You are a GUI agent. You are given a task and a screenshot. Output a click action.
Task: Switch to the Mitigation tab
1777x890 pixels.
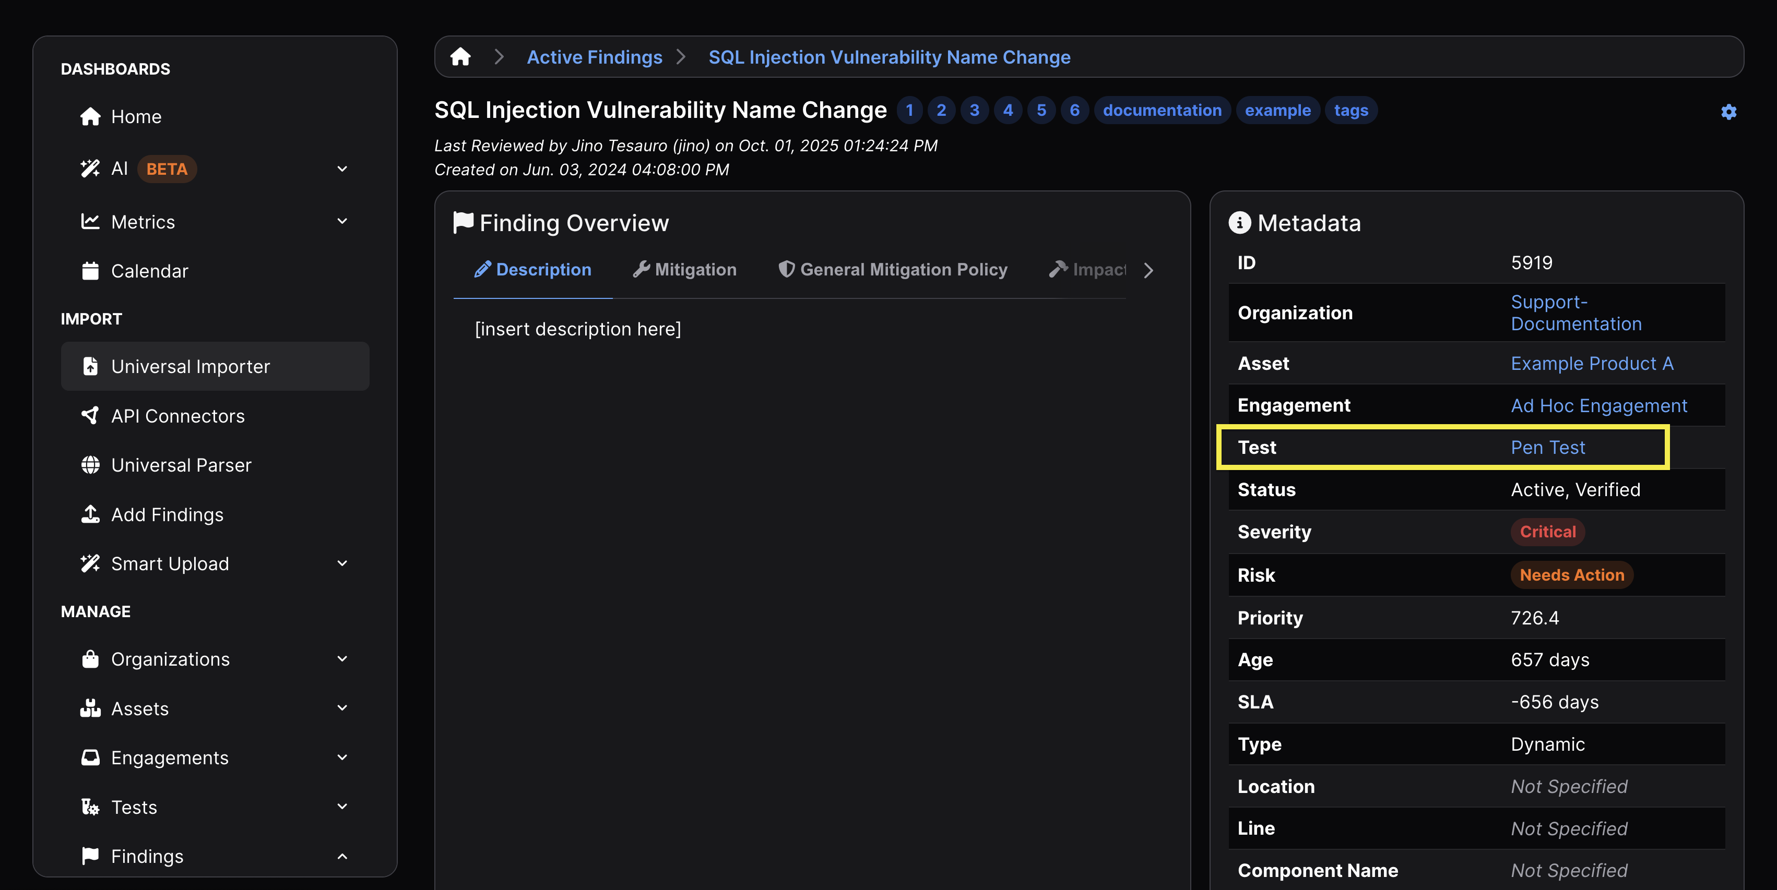pos(684,270)
